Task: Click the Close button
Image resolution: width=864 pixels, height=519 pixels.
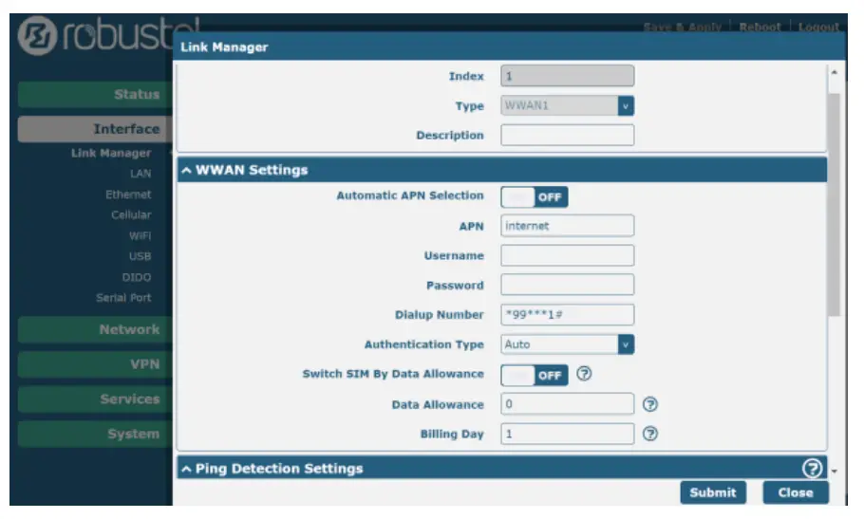Action: 796,492
